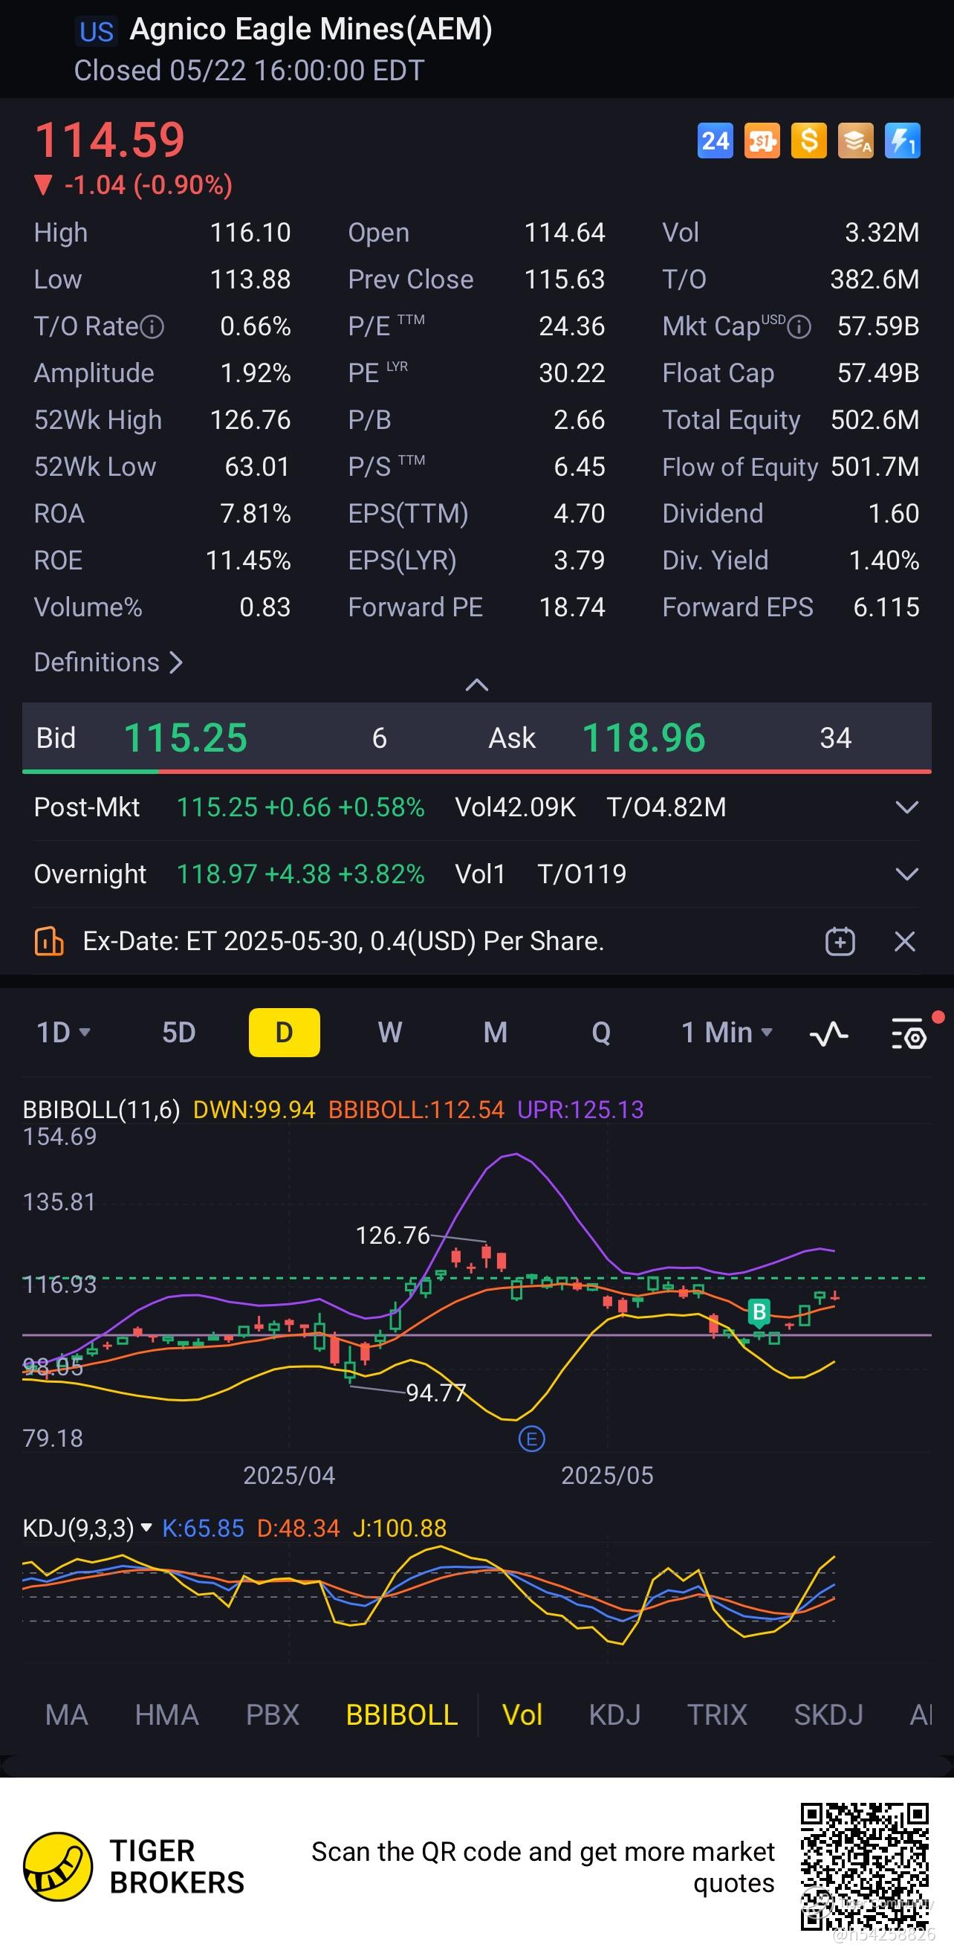Tap the dividend ex-date chart icon
Screen dimensions: 954x1956
(49, 941)
